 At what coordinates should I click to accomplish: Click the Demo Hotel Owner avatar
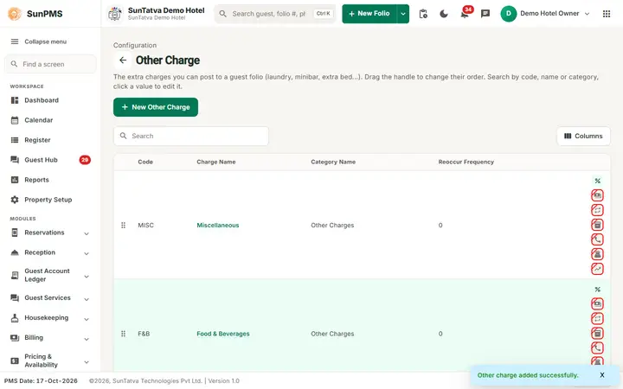pos(508,14)
